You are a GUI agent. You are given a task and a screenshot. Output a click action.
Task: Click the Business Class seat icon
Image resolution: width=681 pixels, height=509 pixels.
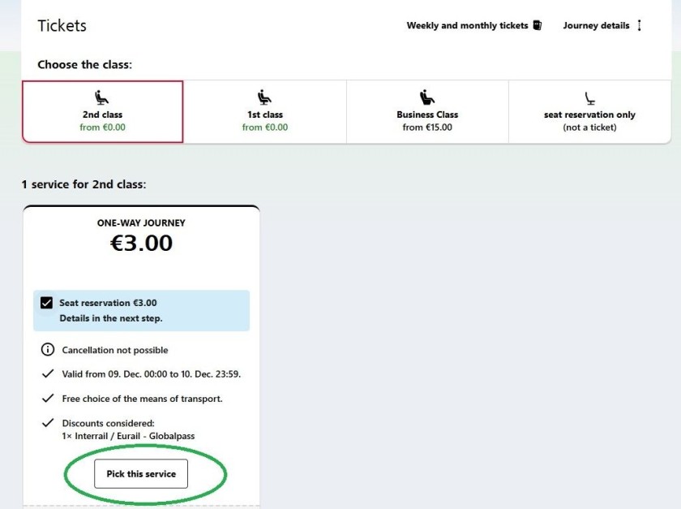[427, 96]
